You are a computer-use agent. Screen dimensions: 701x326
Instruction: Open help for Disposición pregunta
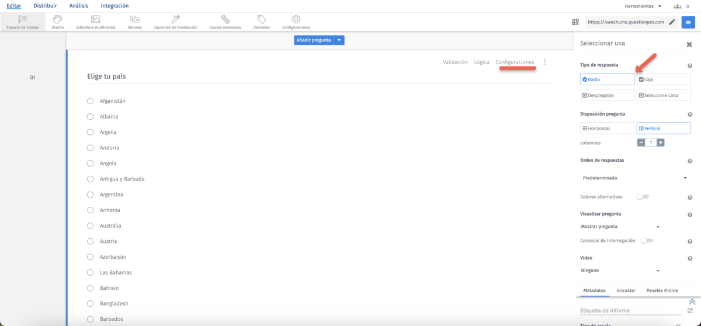(x=690, y=115)
